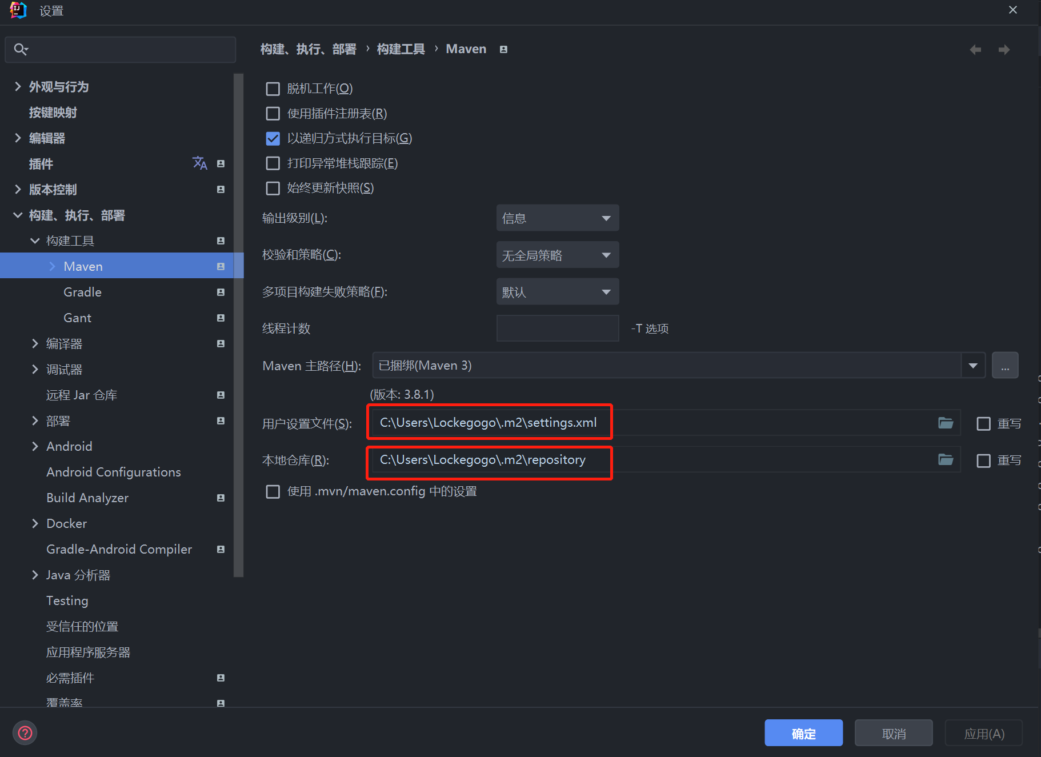This screenshot has width=1041, height=757.
Task: Expand the Java 分析器 tree node
Action: pyautogui.click(x=35, y=575)
